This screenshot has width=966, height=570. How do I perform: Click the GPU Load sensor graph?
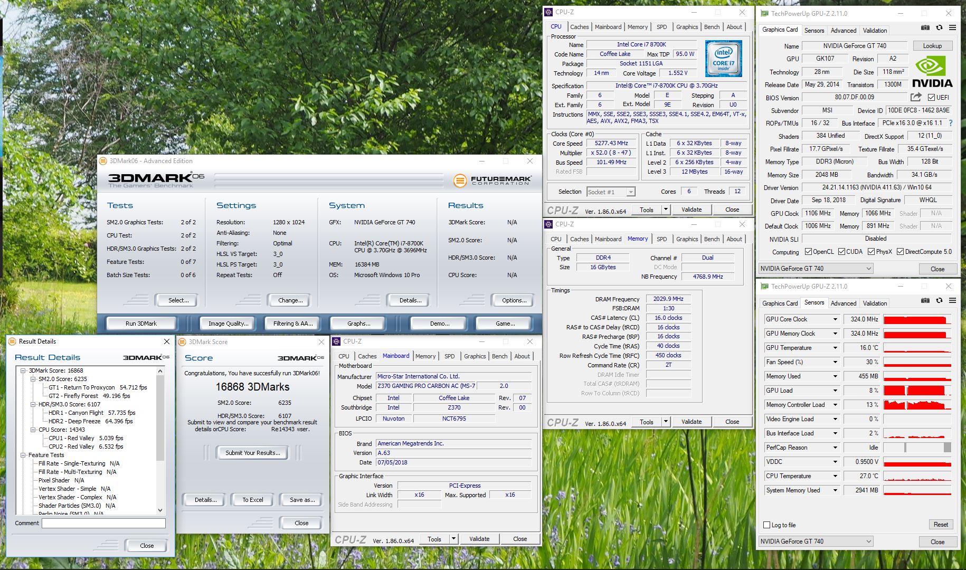[917, 391]
